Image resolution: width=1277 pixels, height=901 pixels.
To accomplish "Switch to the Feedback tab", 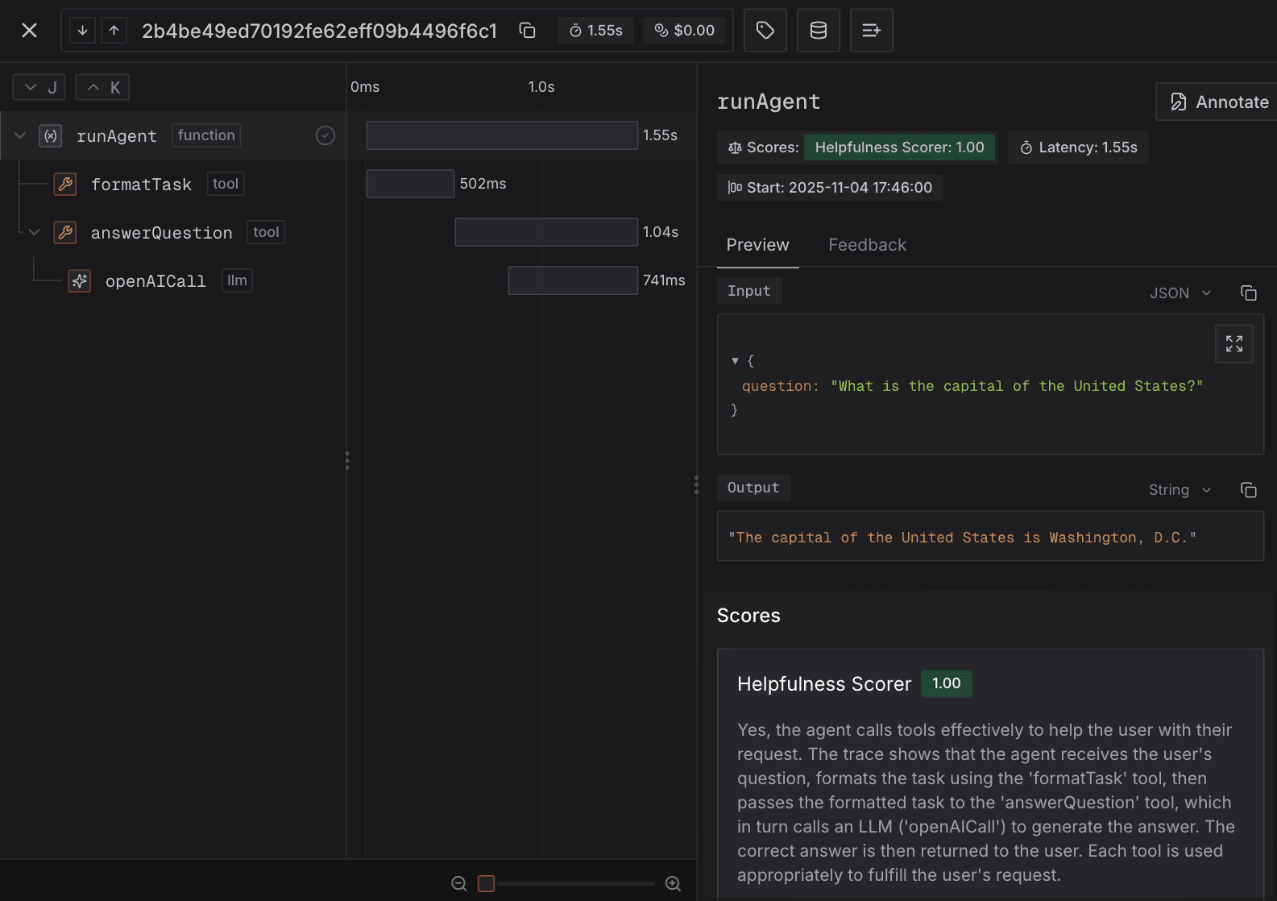I will tap(867, 245).
